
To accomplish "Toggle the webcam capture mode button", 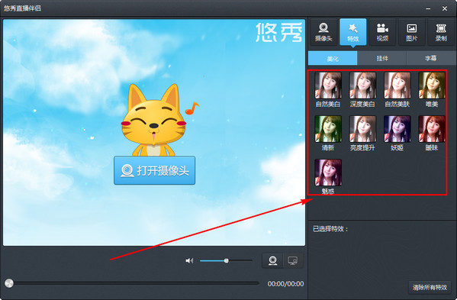I will [272, 260].
